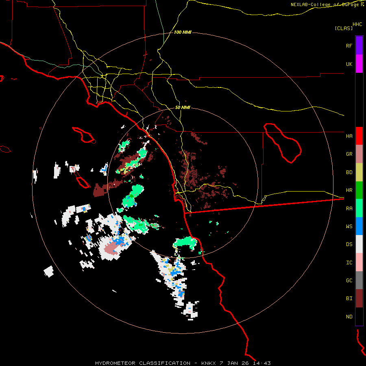Select the GR legend color block

tap(359, 154)
